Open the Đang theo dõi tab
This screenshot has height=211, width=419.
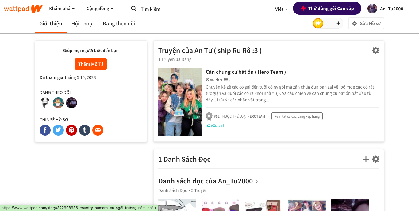pos(119,24)
